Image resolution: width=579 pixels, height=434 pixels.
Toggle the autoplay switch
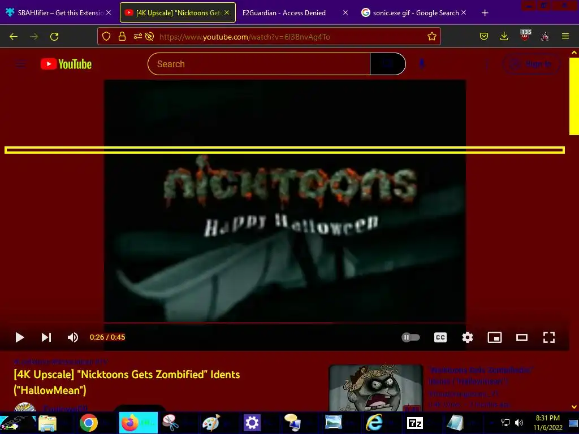(x=411, y=337)
